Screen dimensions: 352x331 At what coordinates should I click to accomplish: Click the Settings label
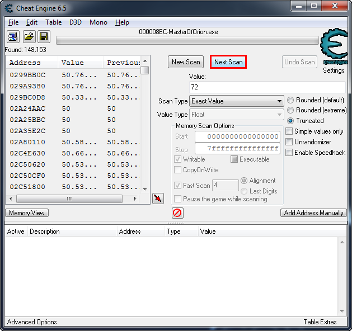coord(334,70)
